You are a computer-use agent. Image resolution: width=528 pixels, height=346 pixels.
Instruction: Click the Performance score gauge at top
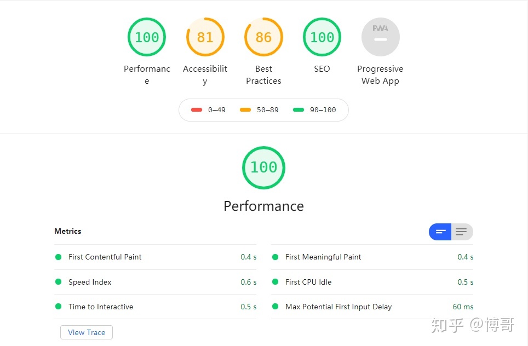click(147, 37)
